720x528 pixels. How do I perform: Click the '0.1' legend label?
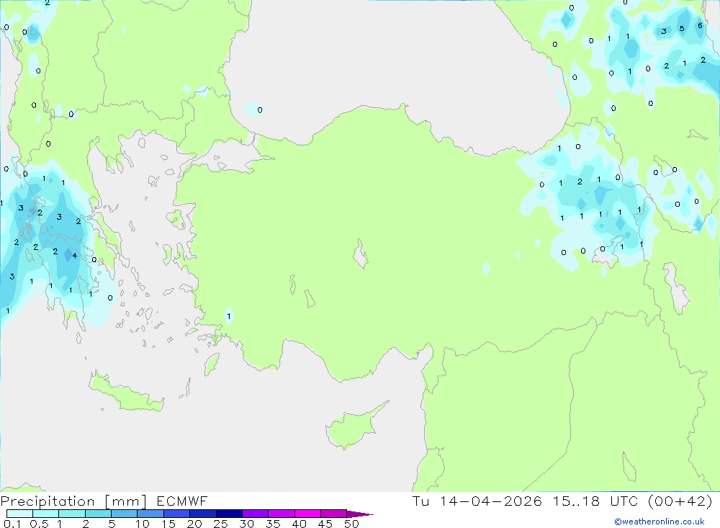[x=12, y=524]
